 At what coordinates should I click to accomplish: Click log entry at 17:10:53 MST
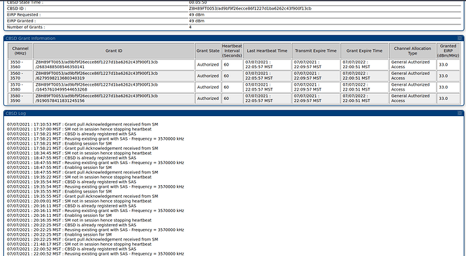click(x=82, y=124)
